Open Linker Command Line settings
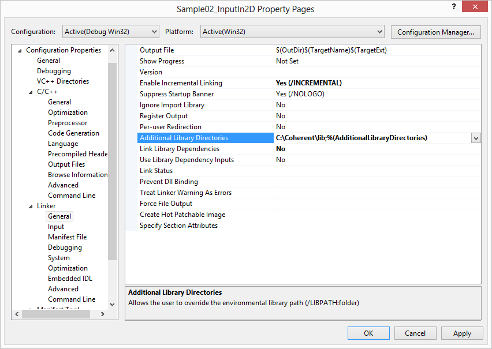The image size is (492, 349). tap(72, 299)
